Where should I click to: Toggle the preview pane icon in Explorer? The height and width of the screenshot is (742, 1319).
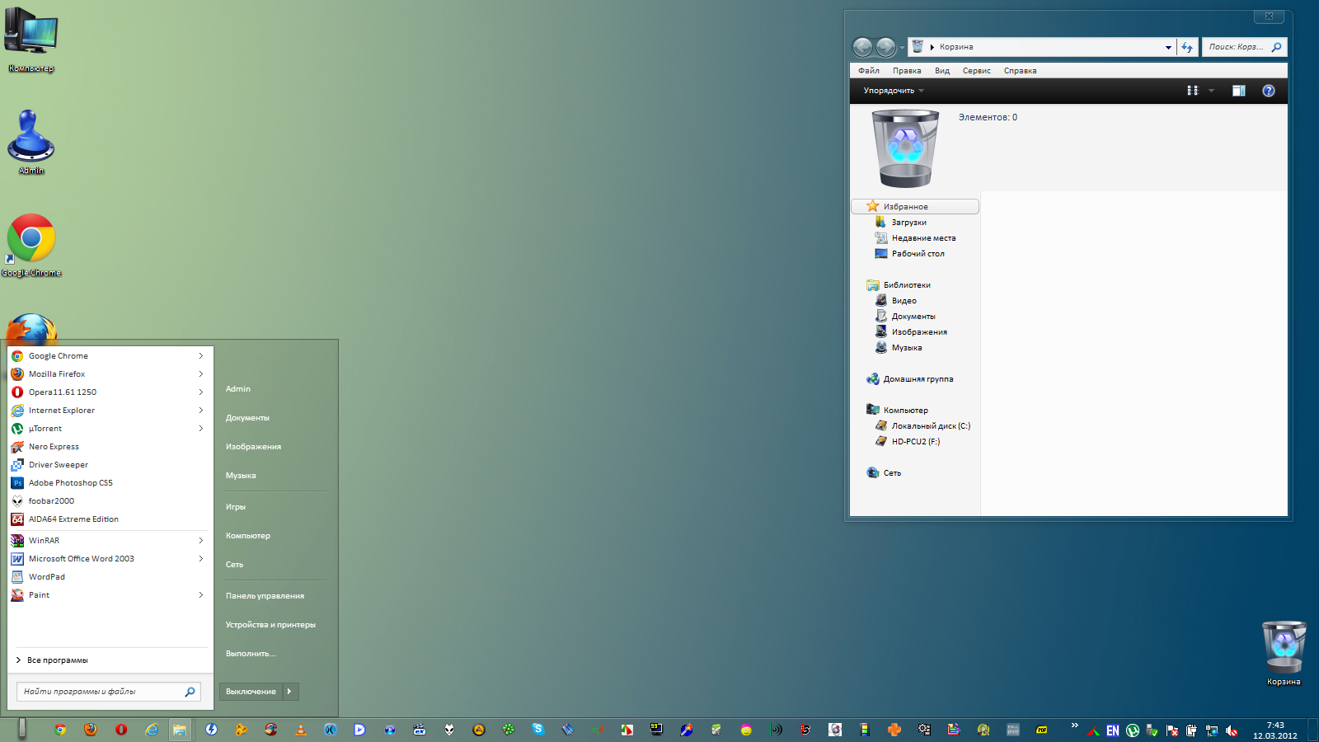pyautogui.click(x=1238, y=91)
